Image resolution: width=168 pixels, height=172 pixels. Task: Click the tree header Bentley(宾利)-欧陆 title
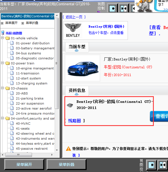[x=28, y=16]
